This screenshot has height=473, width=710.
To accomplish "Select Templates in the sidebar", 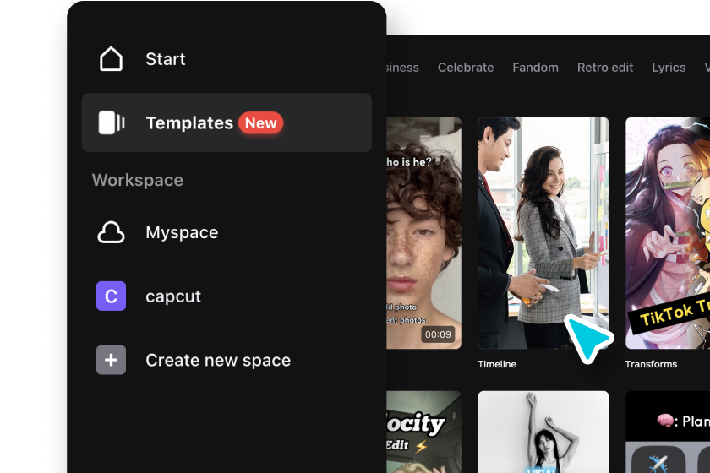I will [x=227, y=122].
